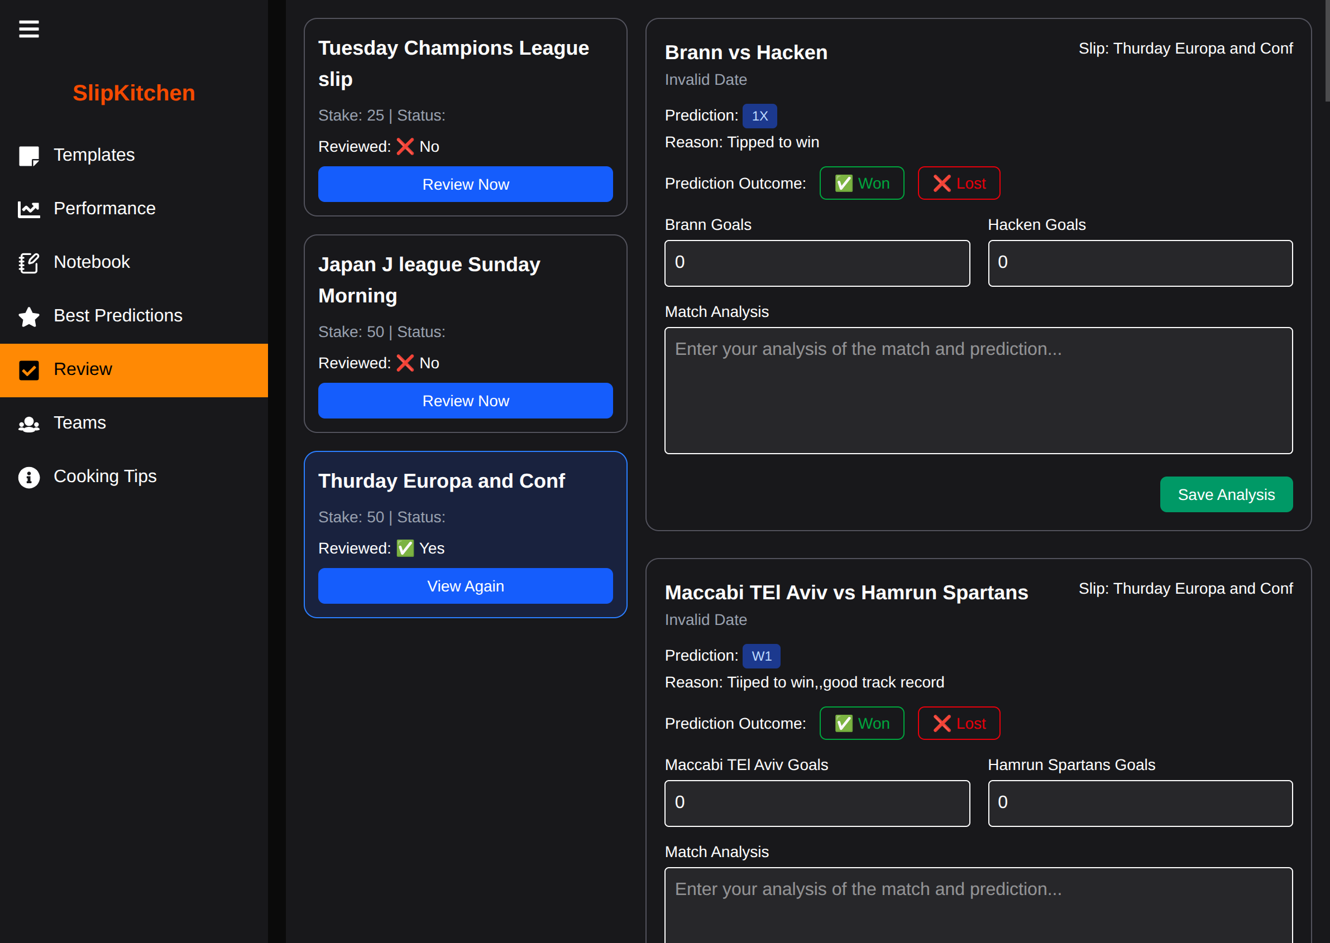The image size is (1330, 943).
Task: Click the Performance chart icon
Action: [x=28, y=209]
